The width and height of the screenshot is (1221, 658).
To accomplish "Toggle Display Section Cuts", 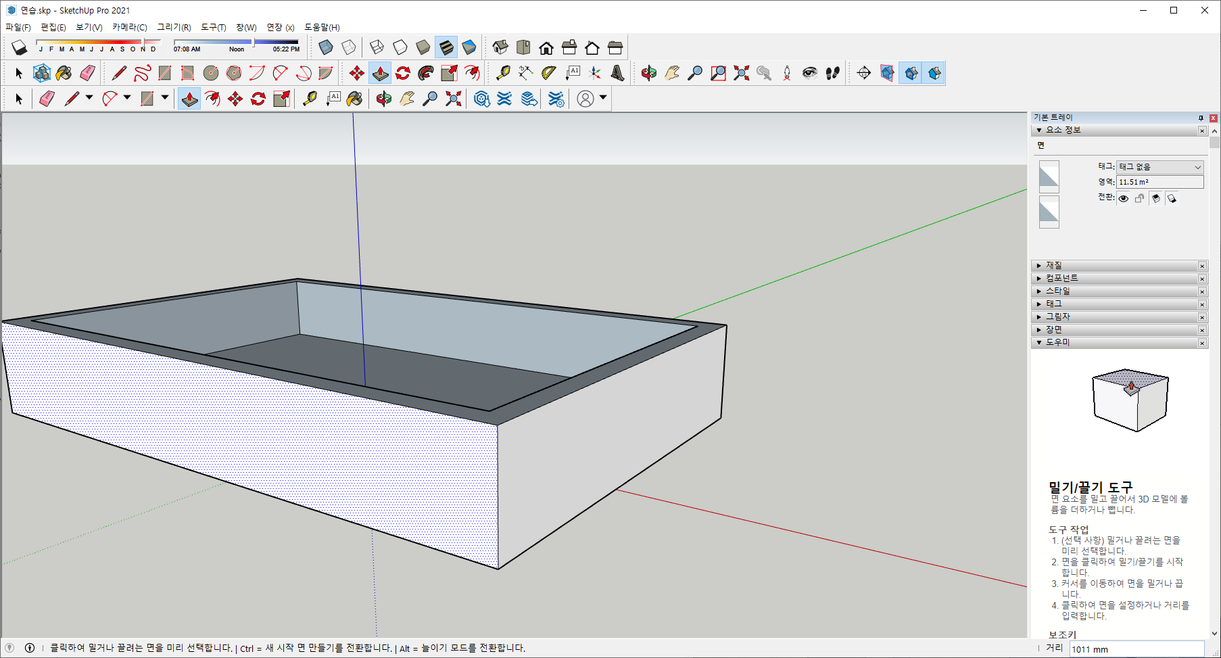I will [x=911, y=73].
